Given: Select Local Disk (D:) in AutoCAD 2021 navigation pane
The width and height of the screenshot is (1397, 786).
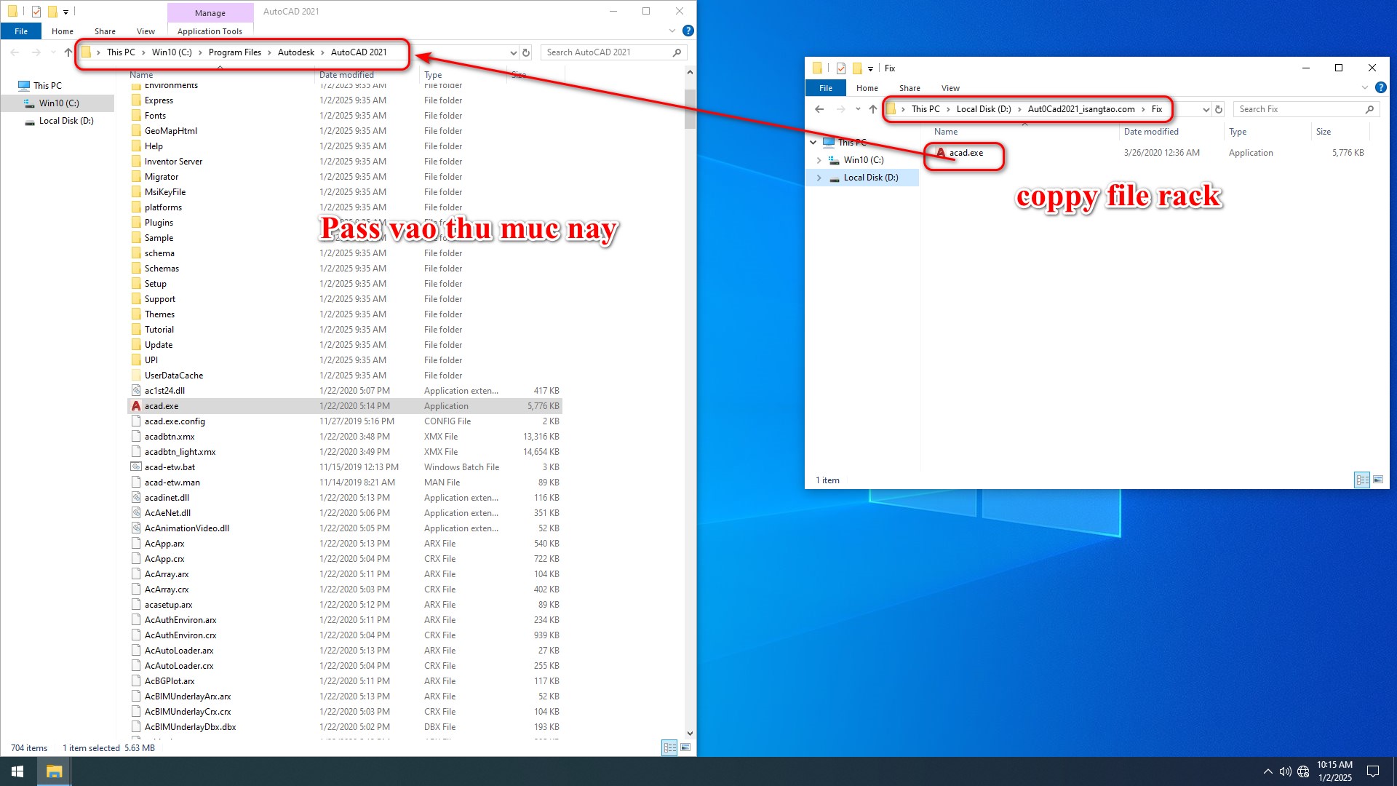Looking at the screenshot, I should (66, 121).
